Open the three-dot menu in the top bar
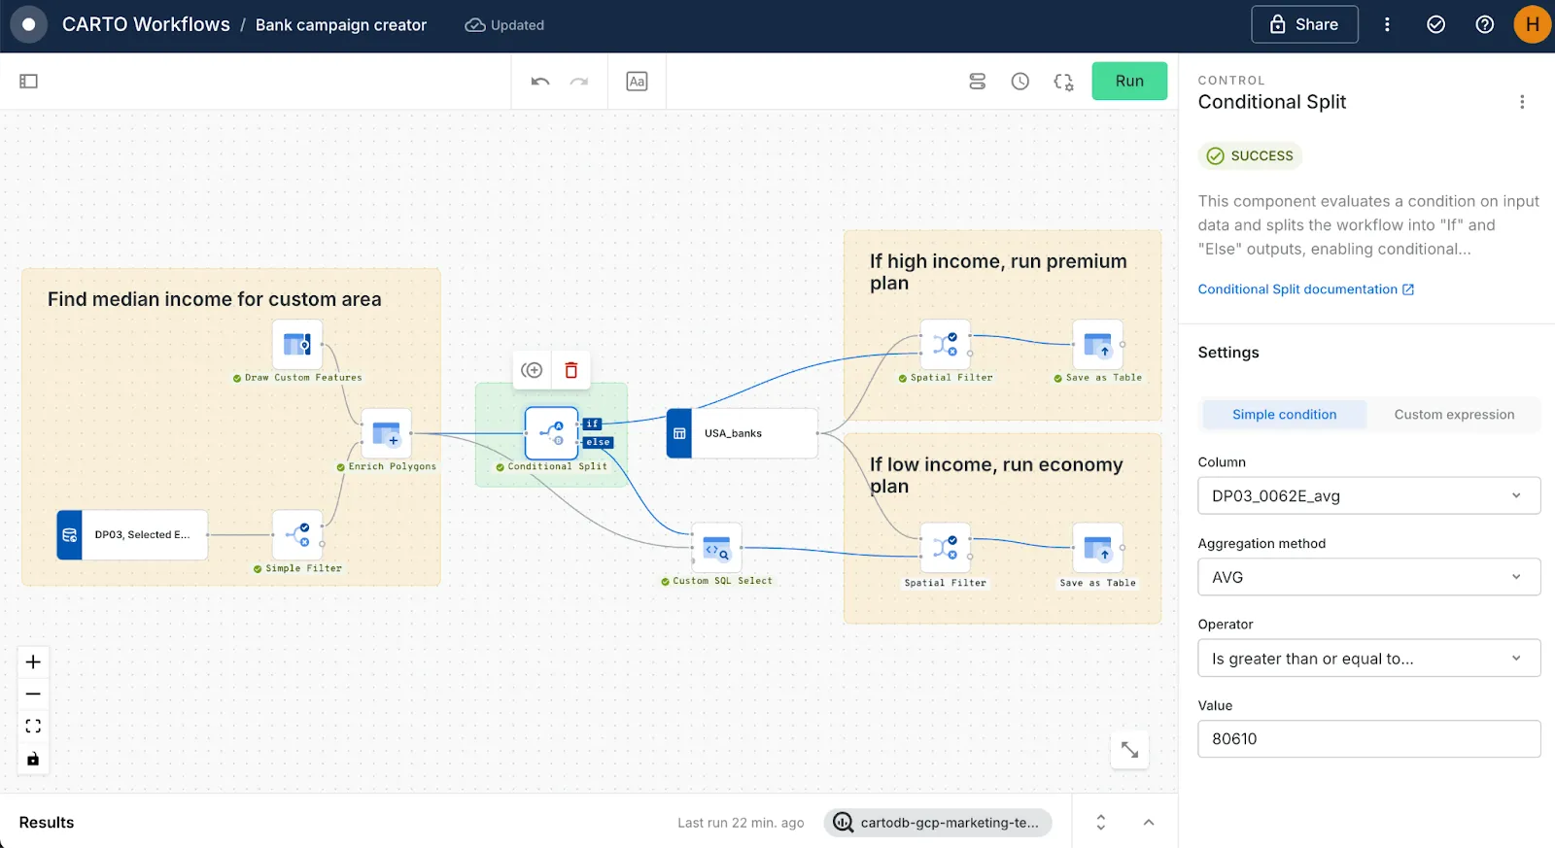 tap(1387, 25)
